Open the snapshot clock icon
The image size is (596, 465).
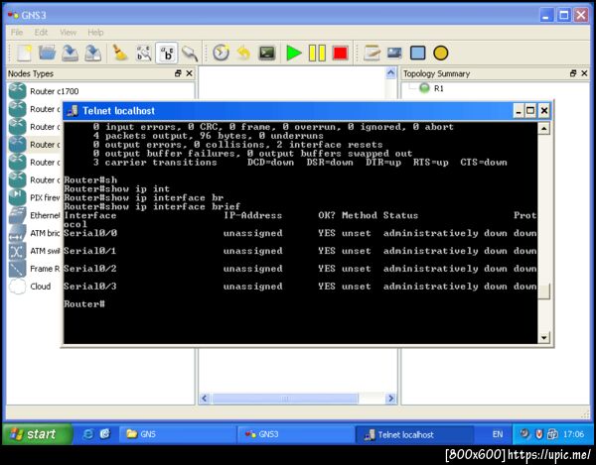221,53
